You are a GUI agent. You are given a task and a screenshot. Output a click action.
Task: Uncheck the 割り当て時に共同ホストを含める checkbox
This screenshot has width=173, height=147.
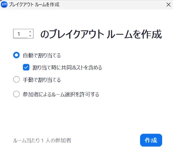(x=26, y=67)
